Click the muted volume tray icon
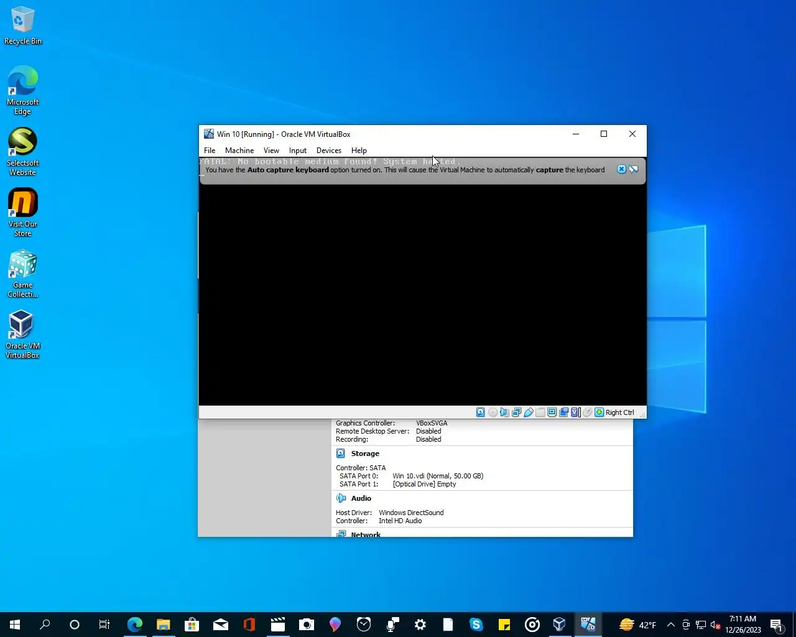Image resolution: width=796 pixels, height=637 pixels. click(716, 625)
